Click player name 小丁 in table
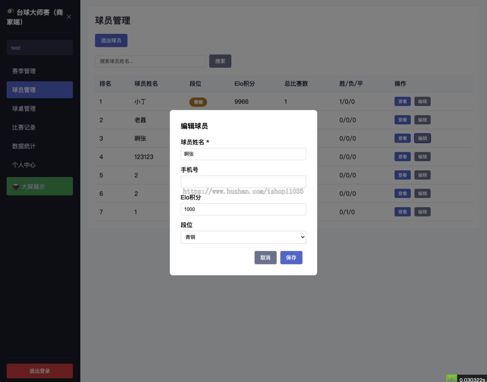487x382 pixels. (x=140, y=102)
